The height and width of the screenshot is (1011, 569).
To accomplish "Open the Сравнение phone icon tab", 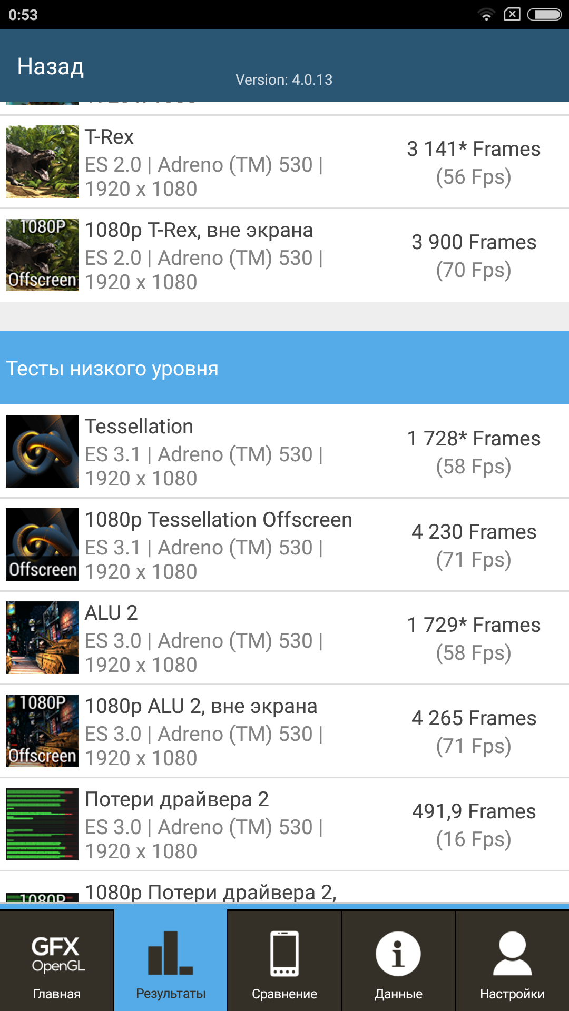I will pyautogui.click(x=284, y=960).
